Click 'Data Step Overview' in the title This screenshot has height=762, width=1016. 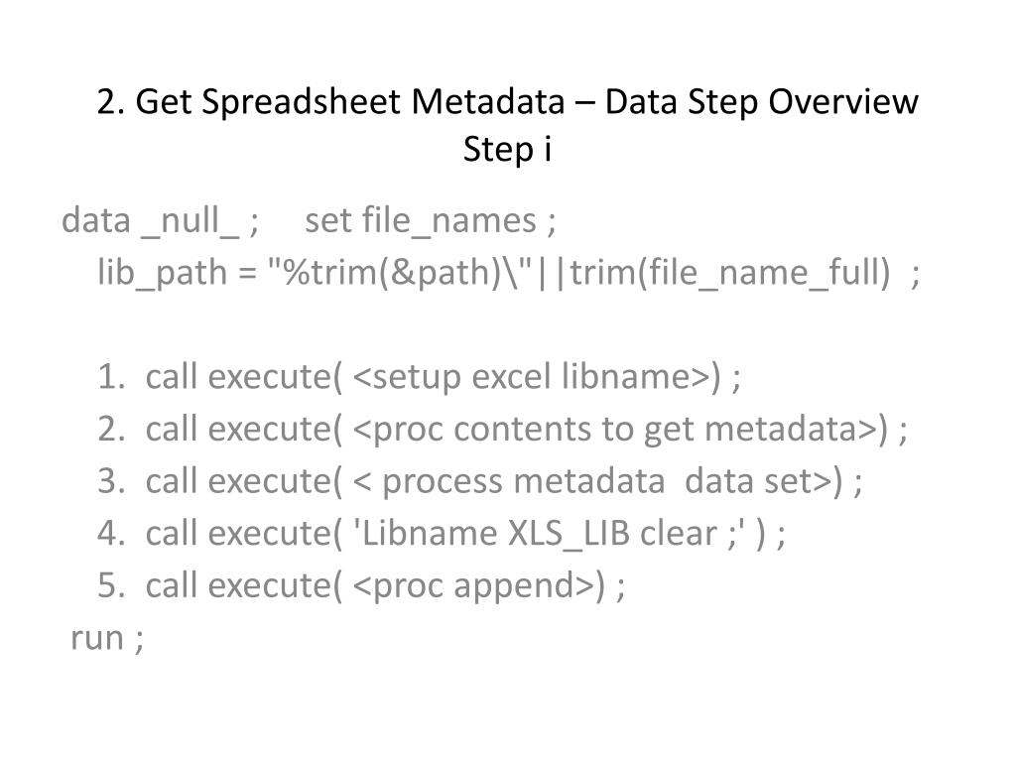tap(761, 102)
